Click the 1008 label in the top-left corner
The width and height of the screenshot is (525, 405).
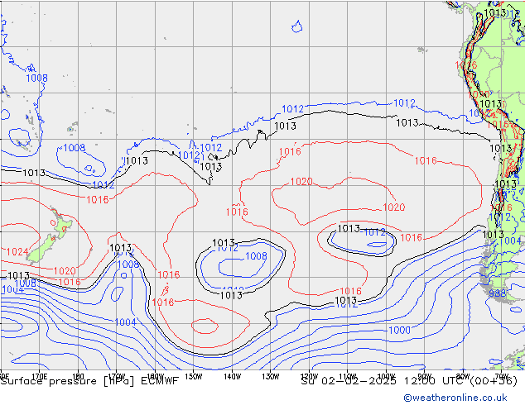pos(36,79)
